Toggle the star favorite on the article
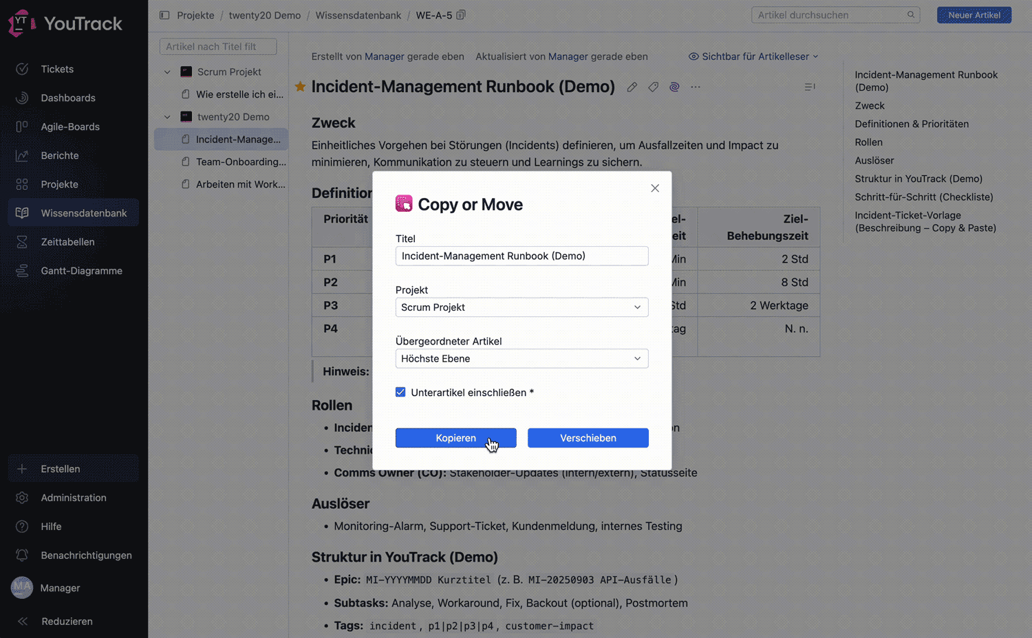1032x638 pixels. pos(300,87)
